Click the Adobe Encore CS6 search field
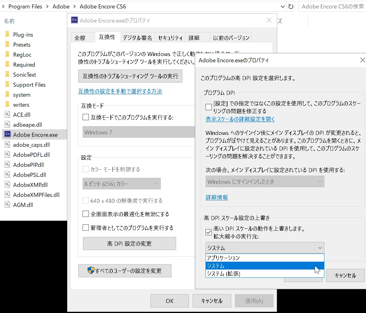The width and height of the screenshot is (366, 313). click(333, 7)
